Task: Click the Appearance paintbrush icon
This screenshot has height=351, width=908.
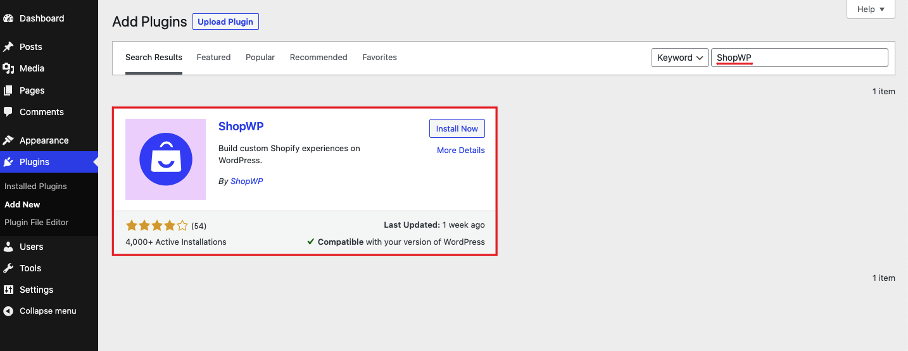Action: click(x=8, y=140)
